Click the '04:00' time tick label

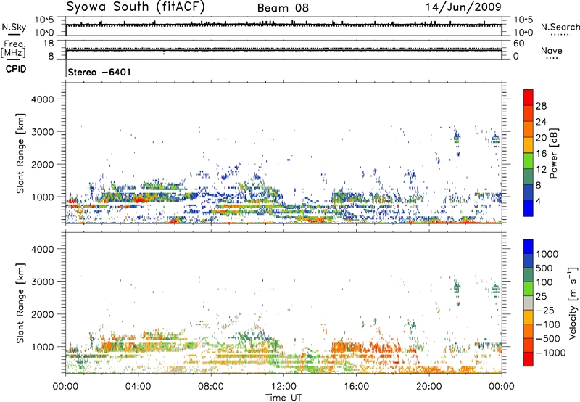point(138,387)
